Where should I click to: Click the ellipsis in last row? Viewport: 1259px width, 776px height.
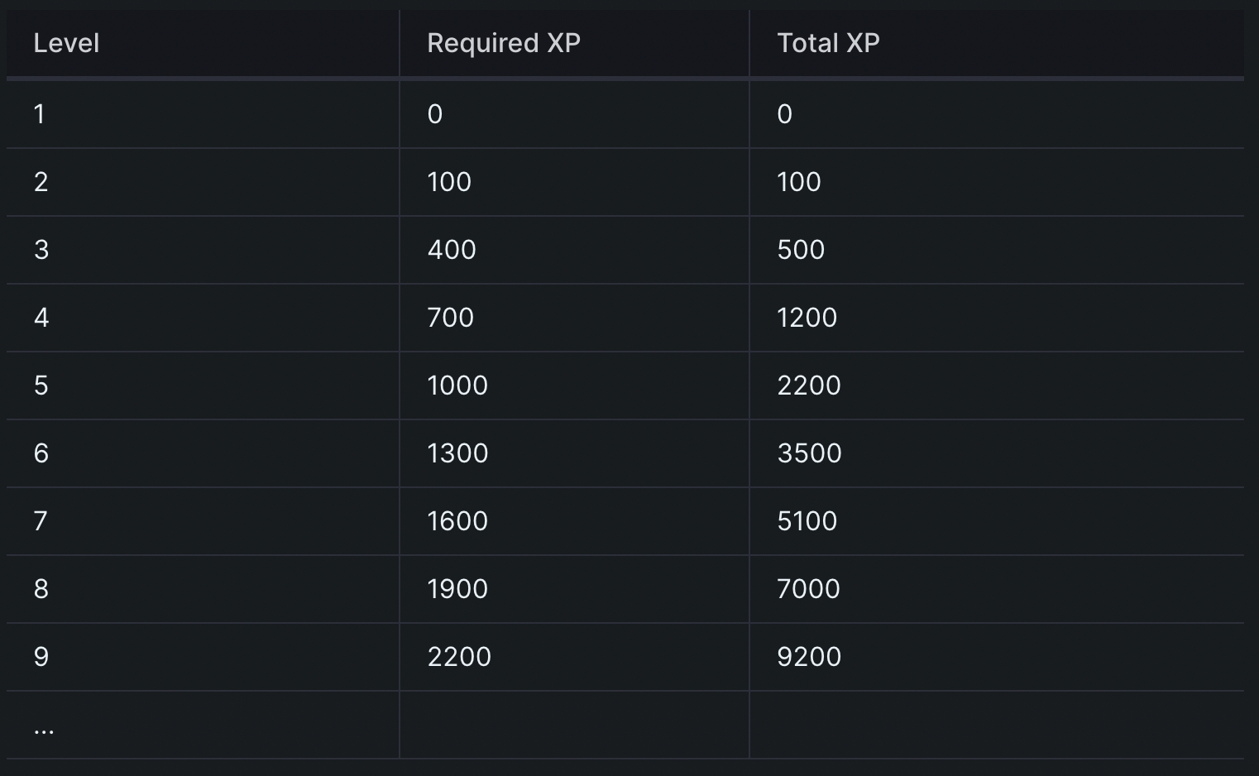point(44,730)
